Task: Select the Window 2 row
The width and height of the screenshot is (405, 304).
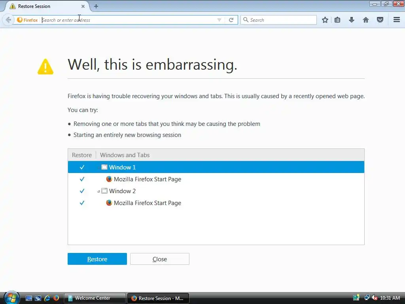Action: 216,191
